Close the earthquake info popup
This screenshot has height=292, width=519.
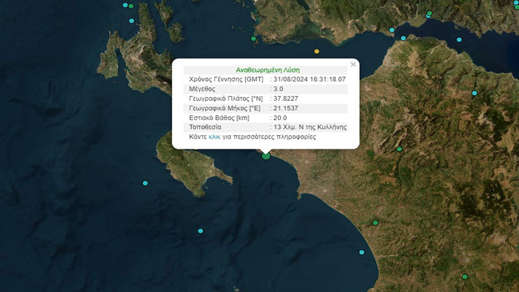[353, 64]
